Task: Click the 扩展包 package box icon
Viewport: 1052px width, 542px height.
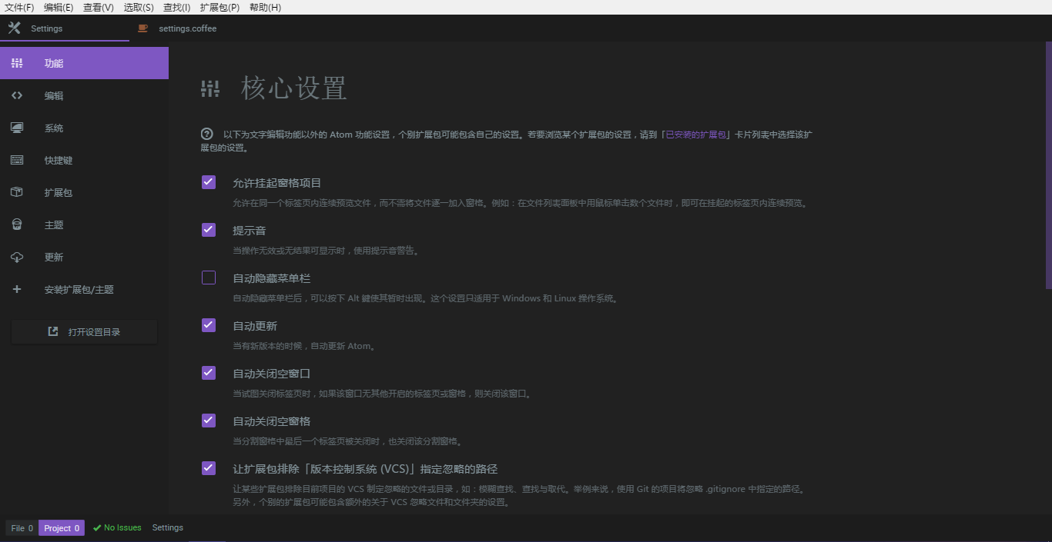Action: (x=17, y=192)
